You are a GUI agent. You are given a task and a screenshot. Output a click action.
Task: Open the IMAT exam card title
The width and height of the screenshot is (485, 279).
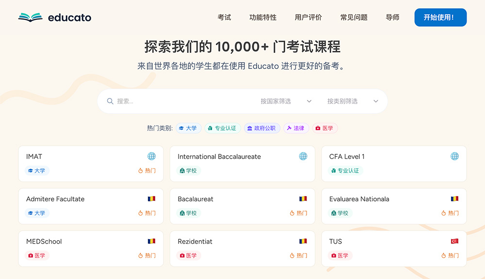coord(34,157)
